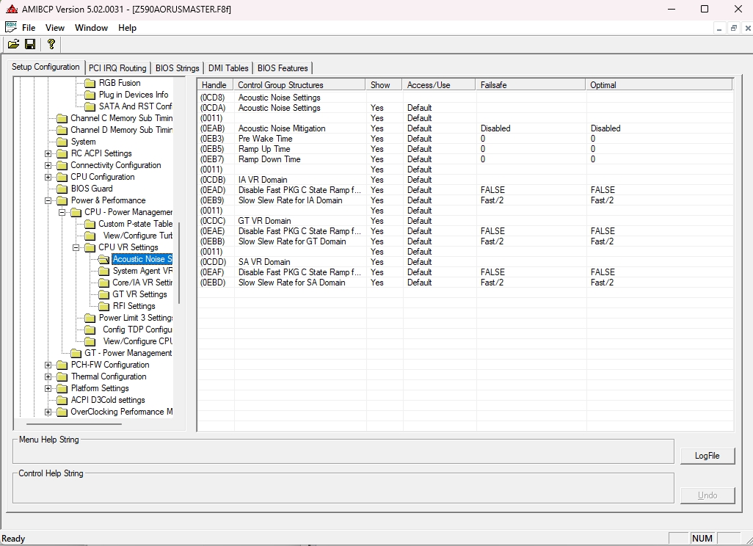Click the ROM document icon beside File

[x=11, y=27]
